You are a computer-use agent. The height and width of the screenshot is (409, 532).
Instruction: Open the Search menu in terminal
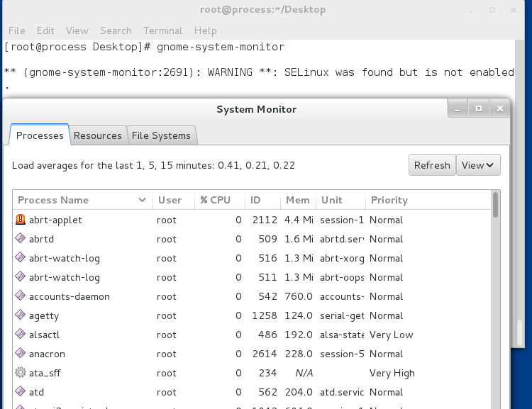click(x=116, y=30)
